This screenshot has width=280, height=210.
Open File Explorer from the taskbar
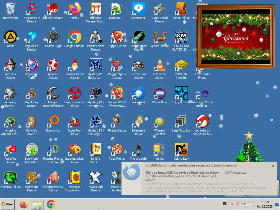[x=37, y=204]
